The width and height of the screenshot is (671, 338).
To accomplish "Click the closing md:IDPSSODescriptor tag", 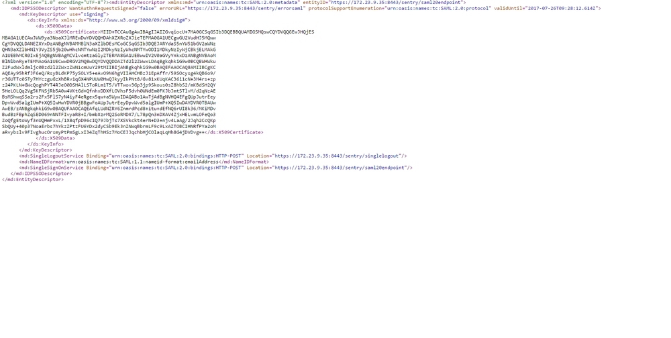I will (x=41, y=174).
